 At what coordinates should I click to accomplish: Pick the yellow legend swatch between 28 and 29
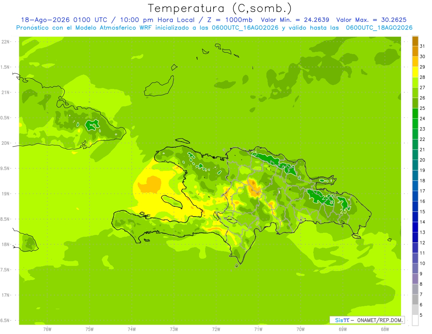click(415, 72)
